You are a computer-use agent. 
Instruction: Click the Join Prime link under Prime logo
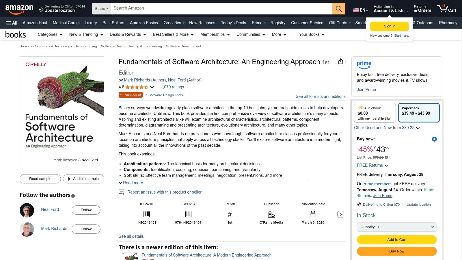pos(366,90)
